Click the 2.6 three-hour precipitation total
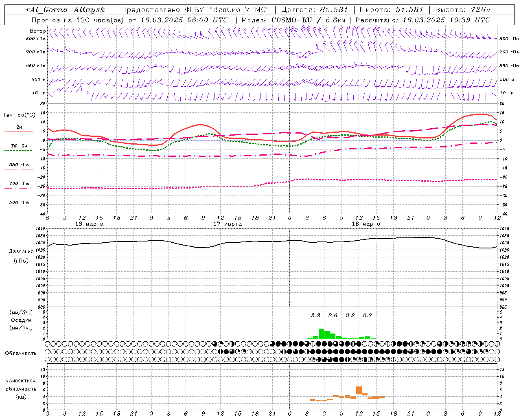 pos(333,316)
